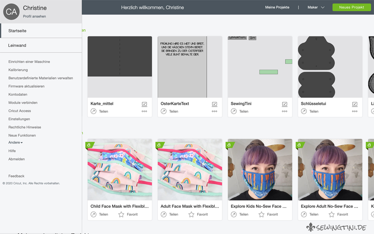Image resolution: width=374 pixels, height=234 pixels.
Task: Tick the SewingTini selection checkbox
Action: 285,104
